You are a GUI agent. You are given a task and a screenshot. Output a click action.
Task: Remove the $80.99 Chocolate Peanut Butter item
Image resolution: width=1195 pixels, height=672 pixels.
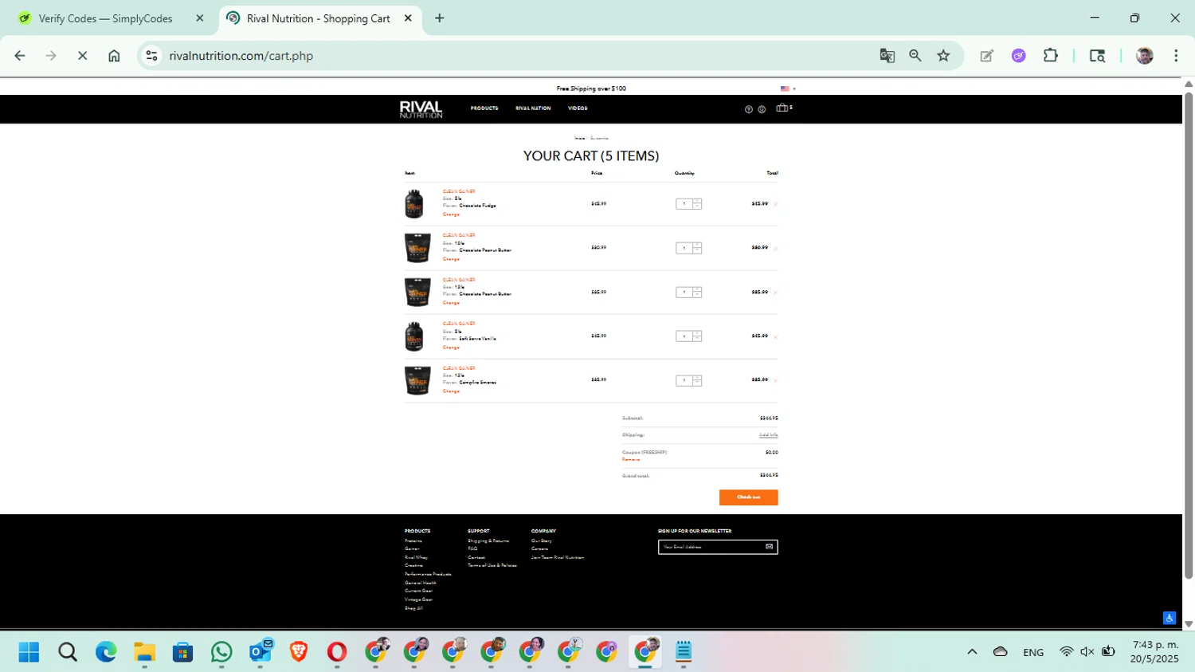click(776, 248)
